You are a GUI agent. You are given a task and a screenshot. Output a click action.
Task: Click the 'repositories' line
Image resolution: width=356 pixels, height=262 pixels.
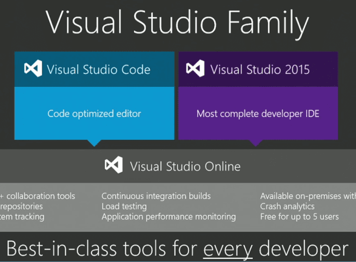point(22,207)
